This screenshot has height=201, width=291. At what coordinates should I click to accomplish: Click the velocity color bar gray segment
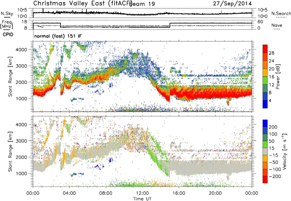[x=265, y=151]
